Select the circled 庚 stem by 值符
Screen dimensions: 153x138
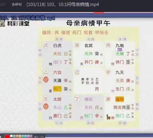(x=108, y=99)
